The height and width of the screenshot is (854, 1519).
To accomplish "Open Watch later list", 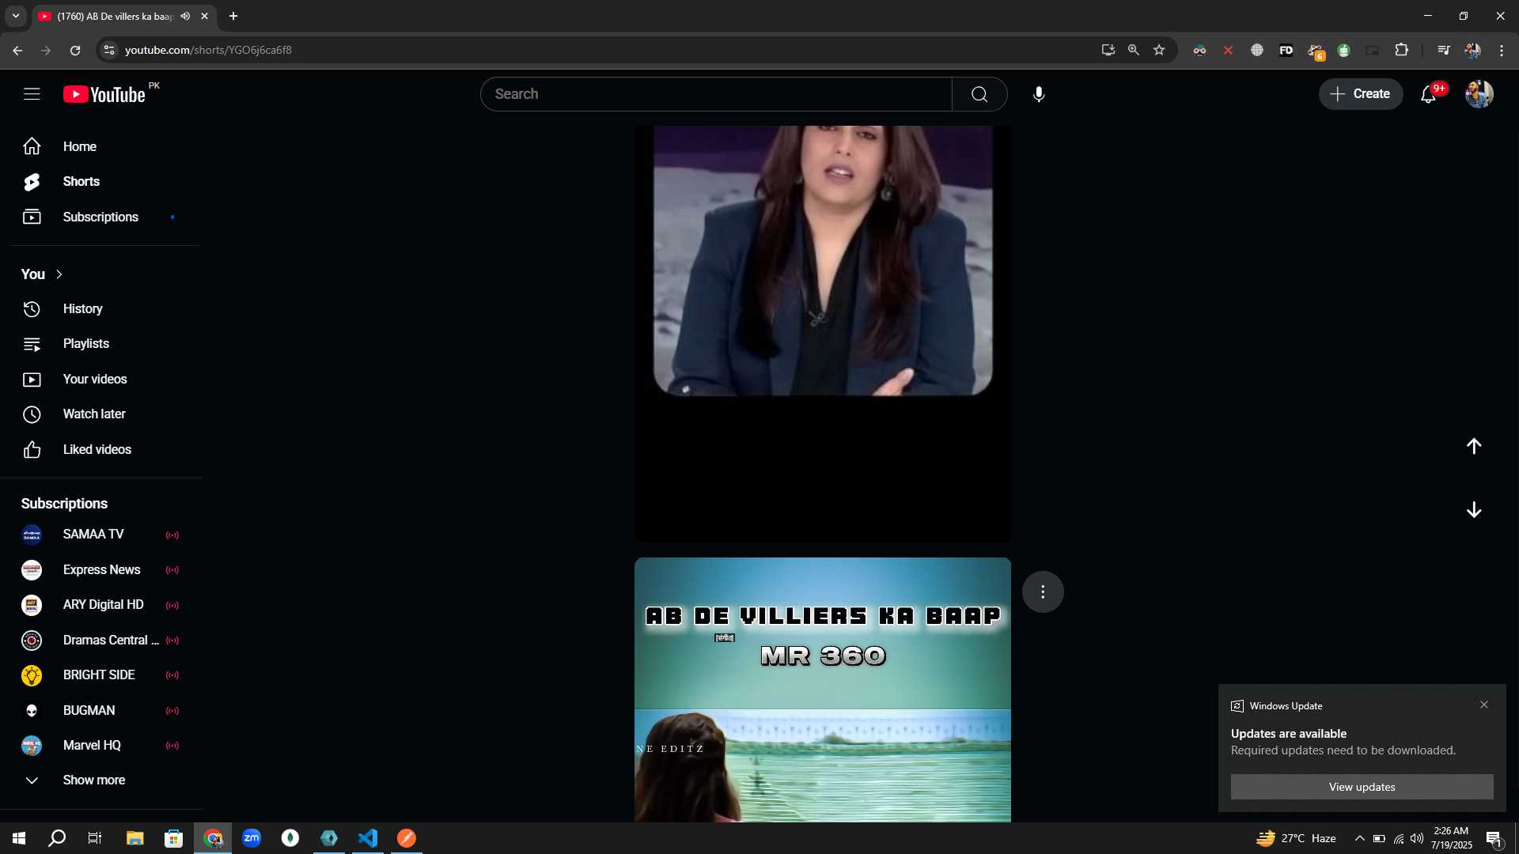I will [x=101, y=414].
